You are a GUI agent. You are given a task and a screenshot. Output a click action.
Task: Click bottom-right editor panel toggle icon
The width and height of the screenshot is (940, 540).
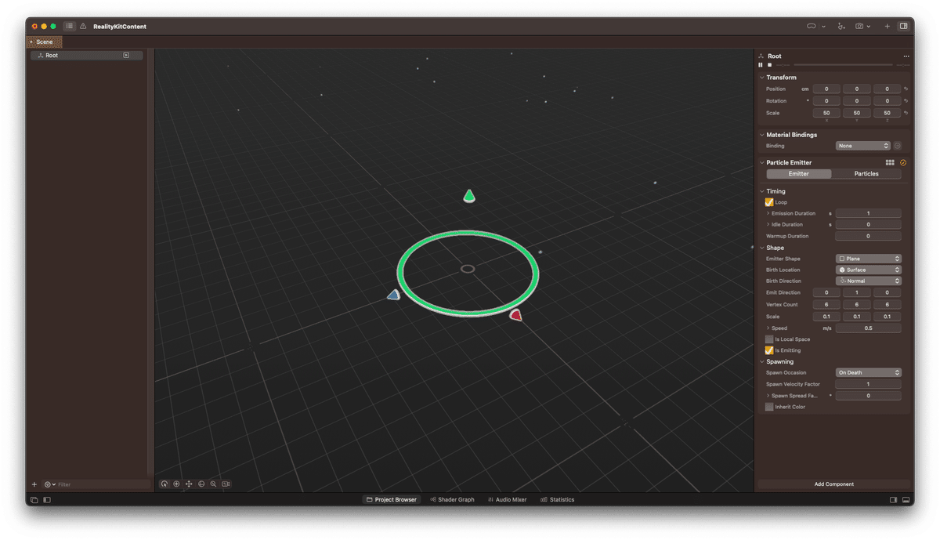pyautogui.click(x=906, y=499)
